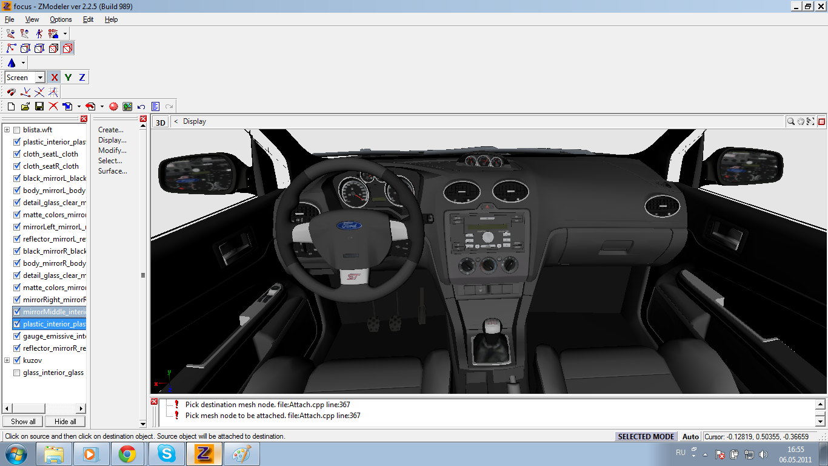Toggle SELECTED MODE in status bar
The image size is (828, 466).
[x=646, y=436]
